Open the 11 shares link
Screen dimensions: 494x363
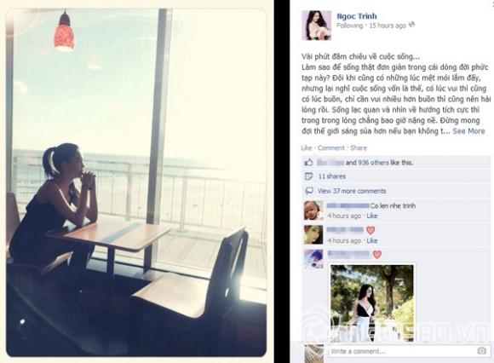tap(332, 176)
